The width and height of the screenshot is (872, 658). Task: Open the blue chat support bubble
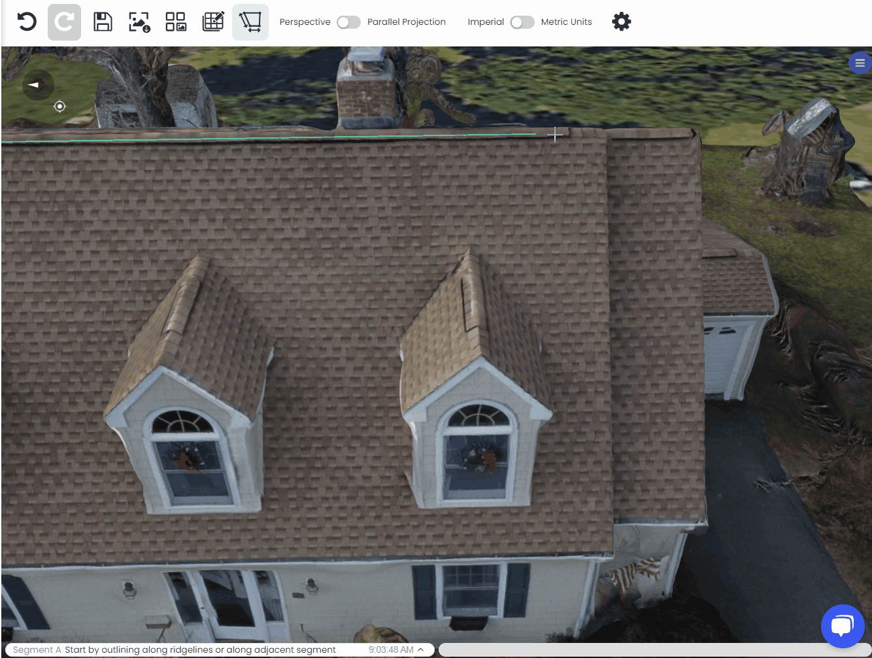click(x=843, y=626)
